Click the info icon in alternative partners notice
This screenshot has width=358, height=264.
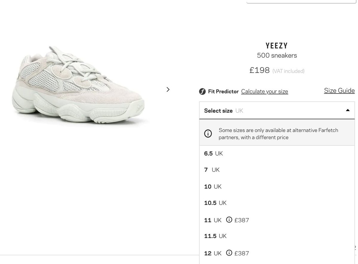[x=208, y=133]
